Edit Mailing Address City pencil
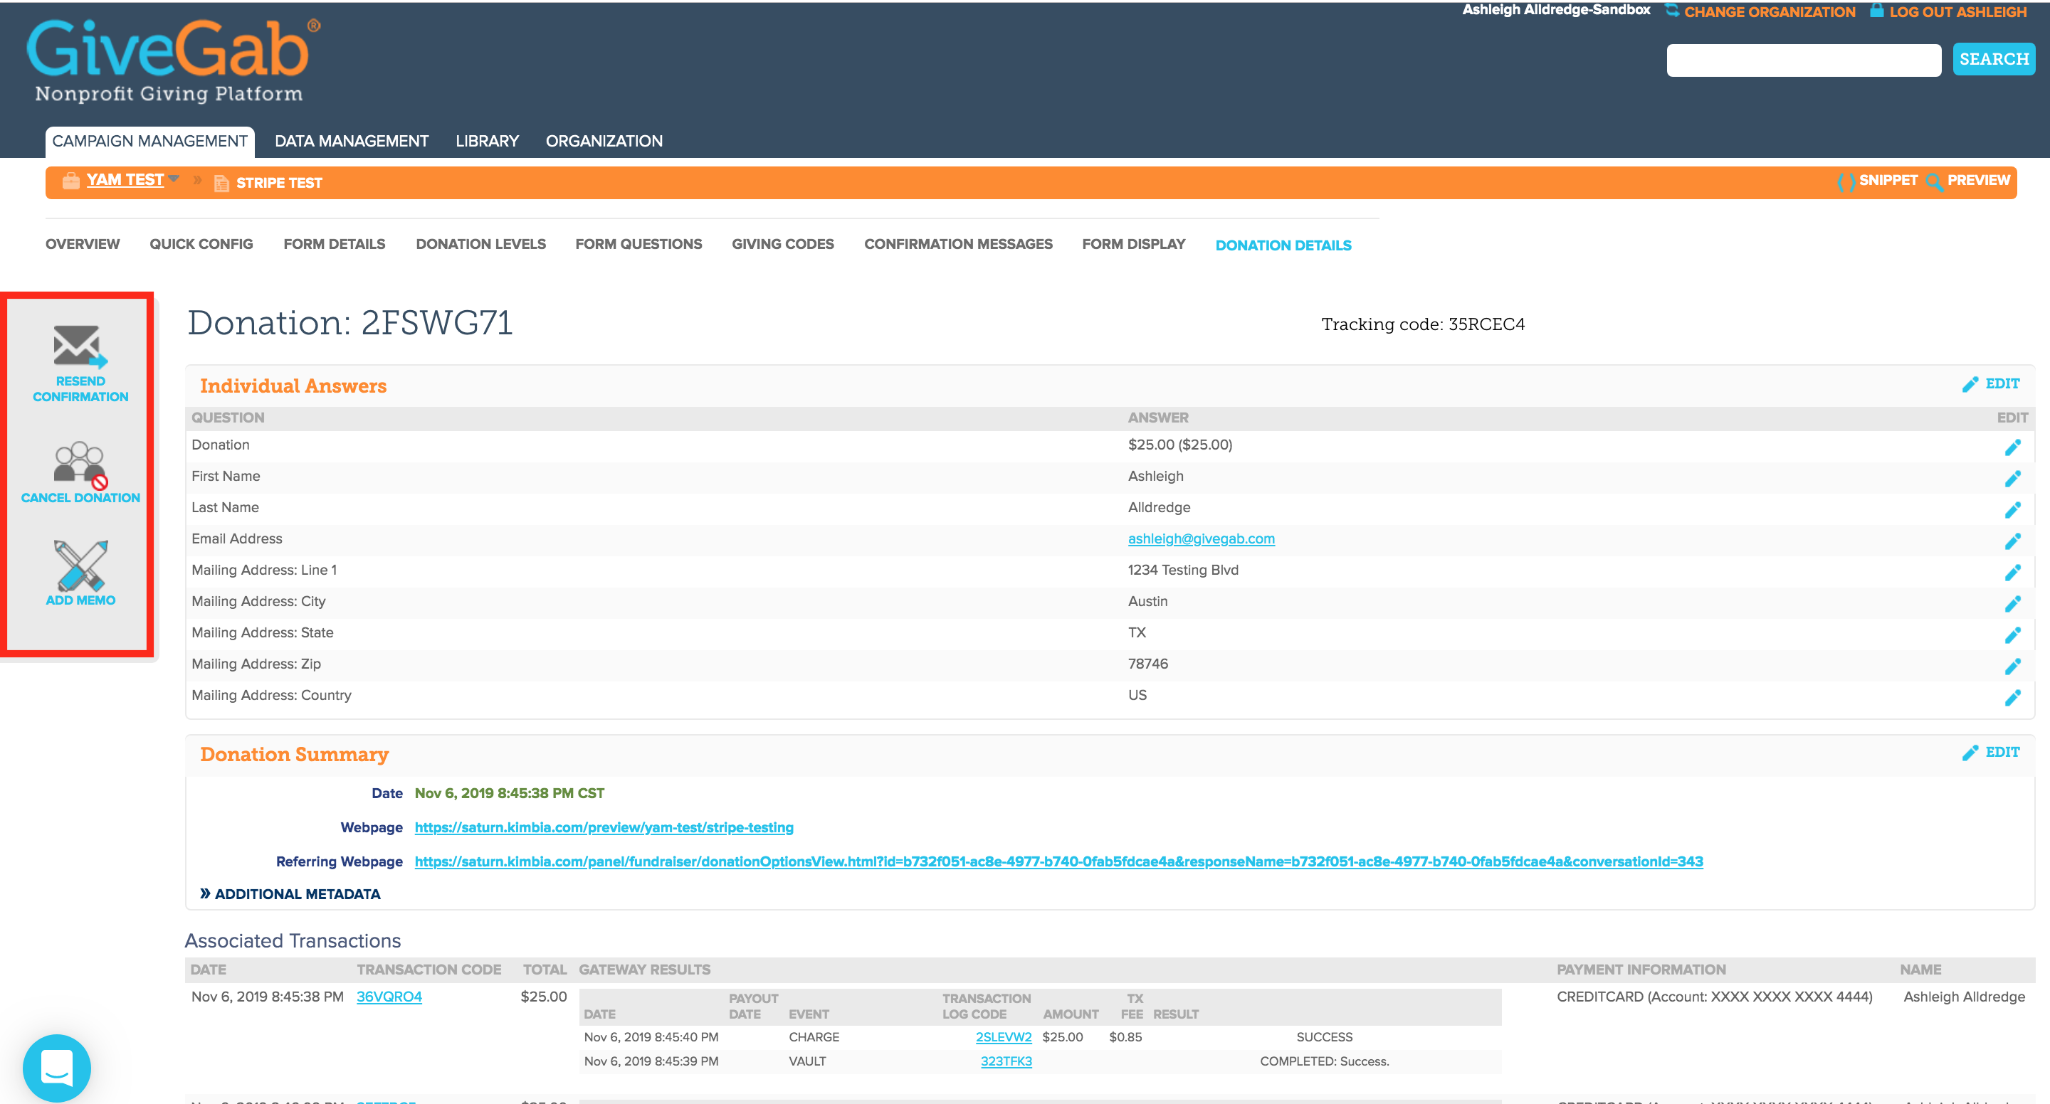2050x1104 pixels. [2012, 604]
